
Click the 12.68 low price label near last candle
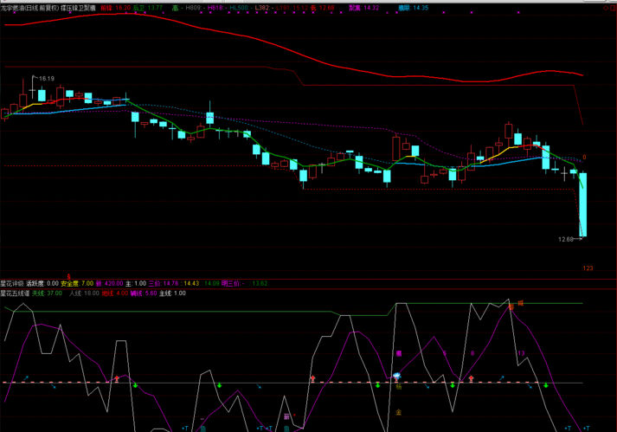[566, 239]
